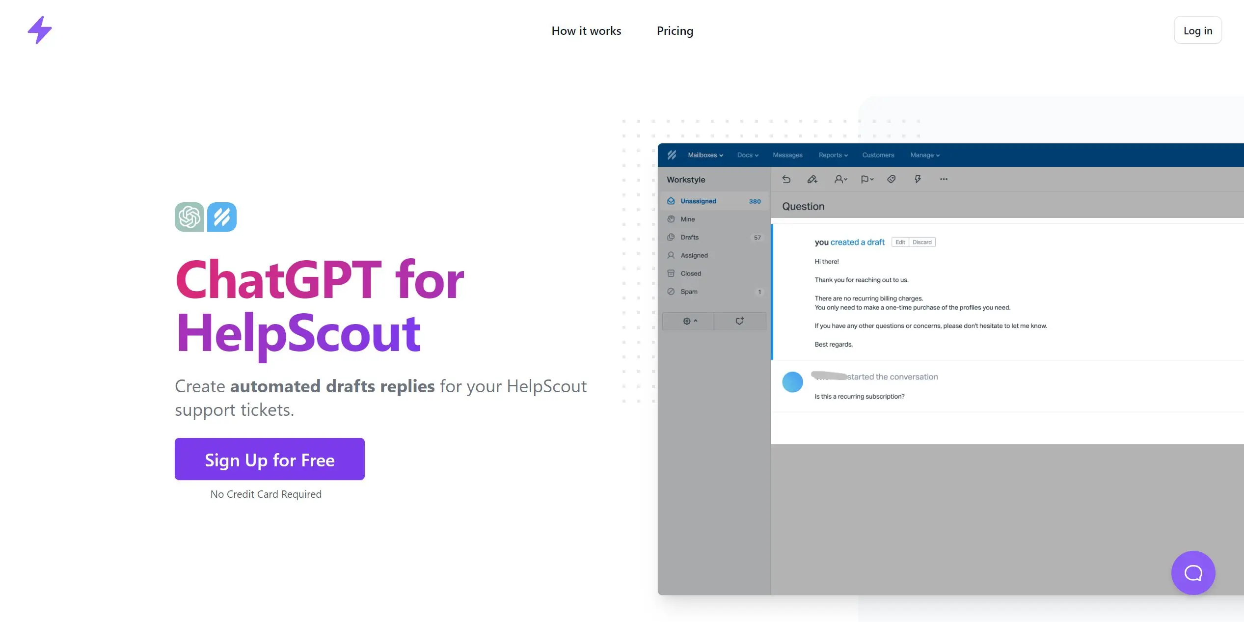The width and height of the screenshot is (1244, 622).
Task: Open the Customers menu item
Action: [878, 155]
